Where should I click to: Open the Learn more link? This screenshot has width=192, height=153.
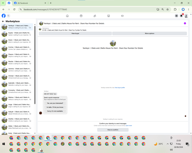[129, 125]
